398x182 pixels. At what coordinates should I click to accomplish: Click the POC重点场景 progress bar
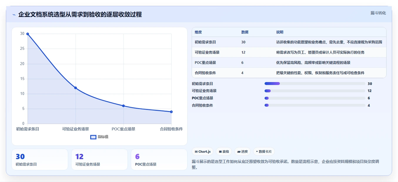click(315, 98)
